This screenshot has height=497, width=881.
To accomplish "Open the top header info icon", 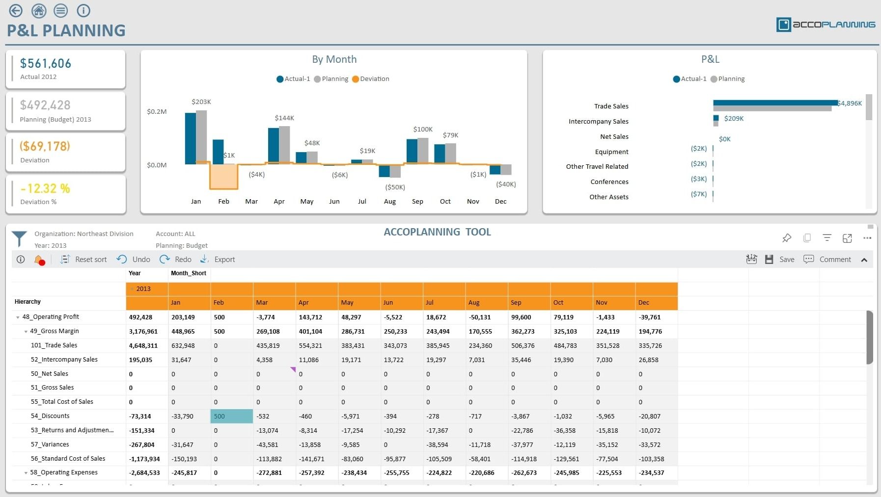I will (x=83, y=10).
